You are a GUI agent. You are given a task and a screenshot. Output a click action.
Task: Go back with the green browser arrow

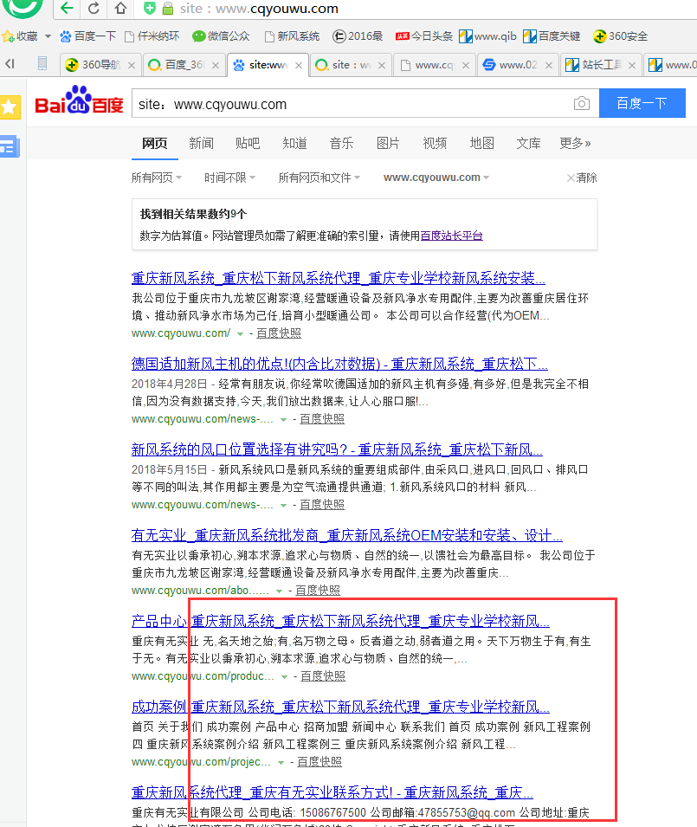[67, 8]
